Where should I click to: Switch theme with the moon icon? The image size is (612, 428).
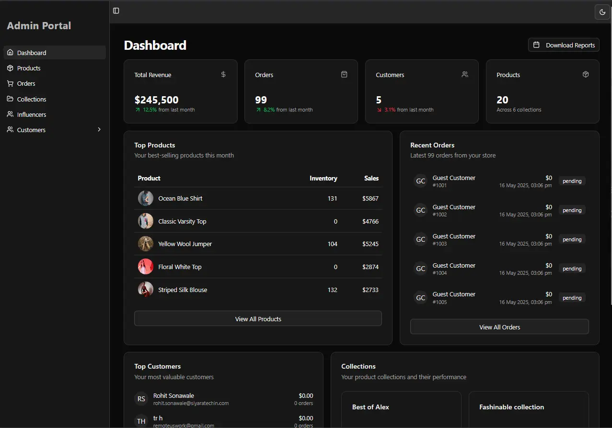[x=602, y=12]
